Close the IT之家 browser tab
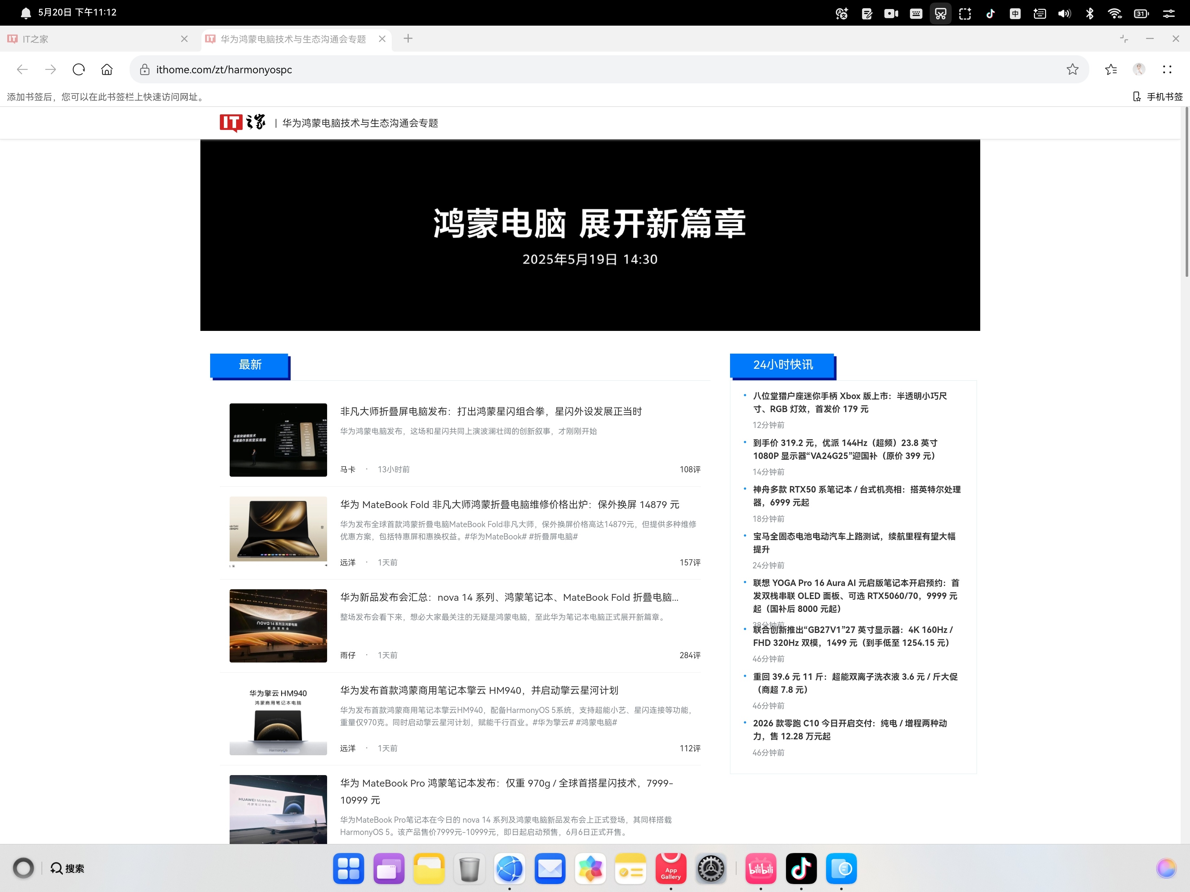Viewport: 1190px width, 892px height. coord(184,39)
